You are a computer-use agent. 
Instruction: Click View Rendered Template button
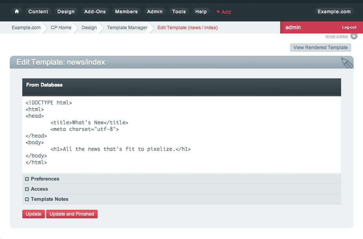click(x=320, y=48)
